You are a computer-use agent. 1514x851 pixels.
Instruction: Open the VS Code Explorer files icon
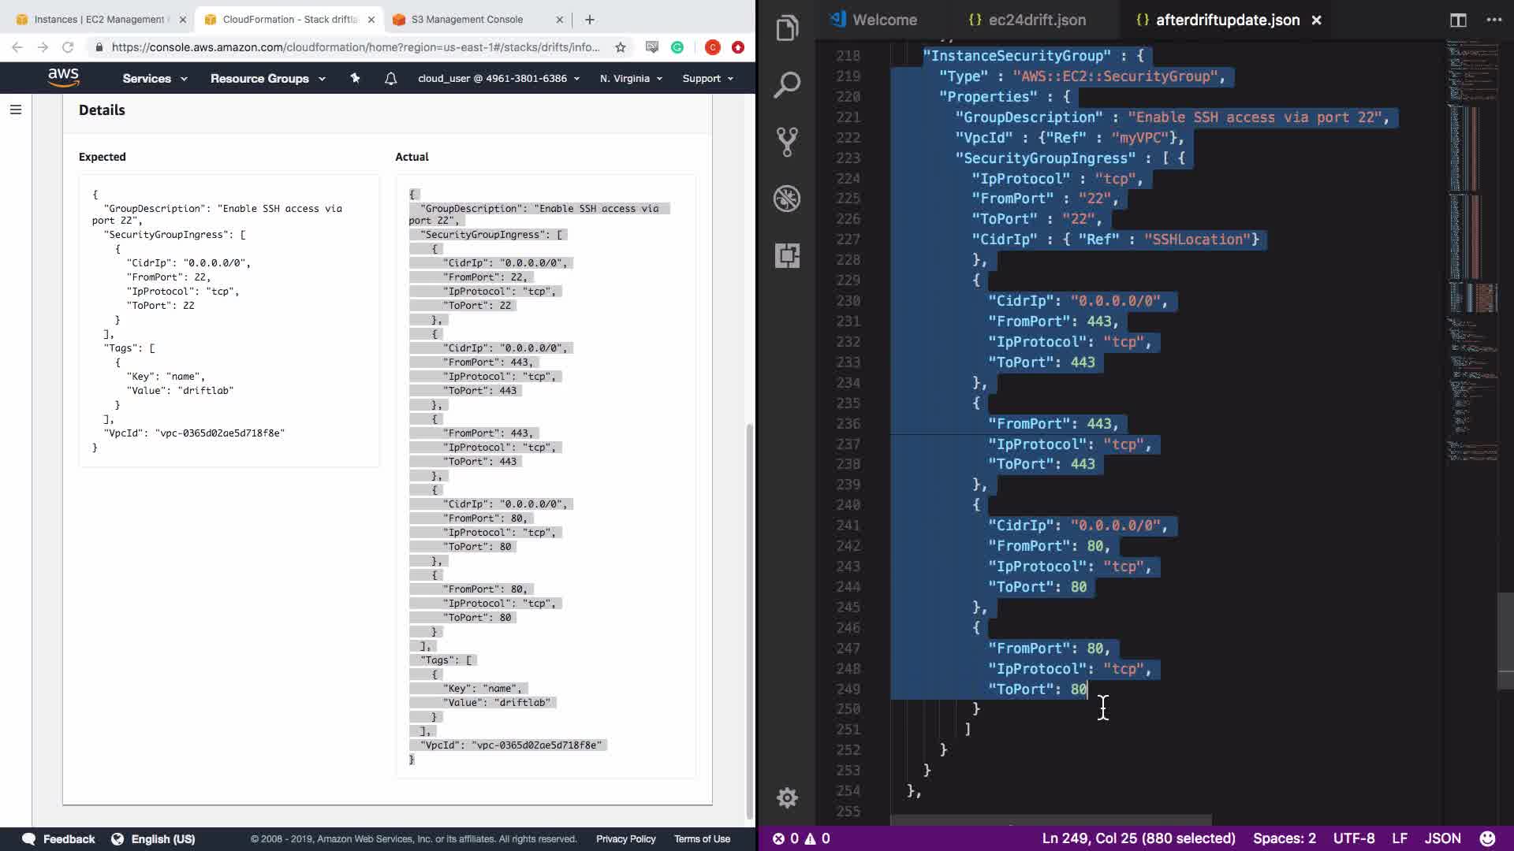point(787,28)
